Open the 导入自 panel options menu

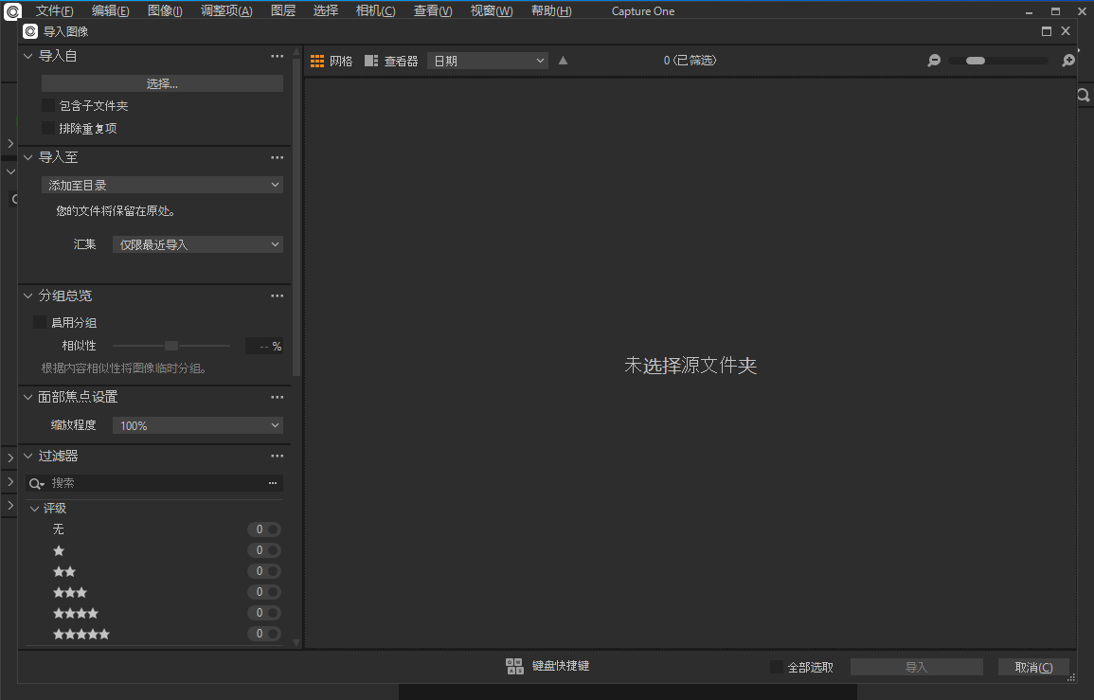pyautogui.click(x=277, y=56)
